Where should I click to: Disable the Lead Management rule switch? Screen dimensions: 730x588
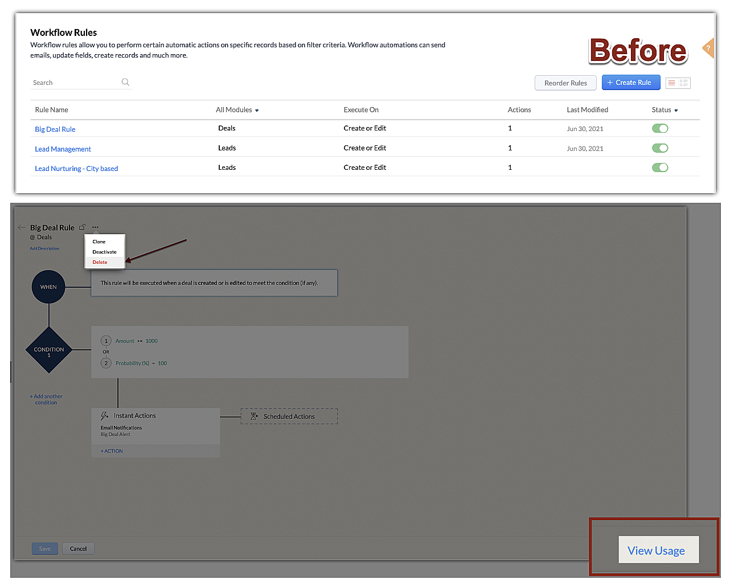[659, 148]
